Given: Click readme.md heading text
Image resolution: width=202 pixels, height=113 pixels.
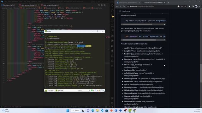Looking at the screenshot, I should click(126, 11).
